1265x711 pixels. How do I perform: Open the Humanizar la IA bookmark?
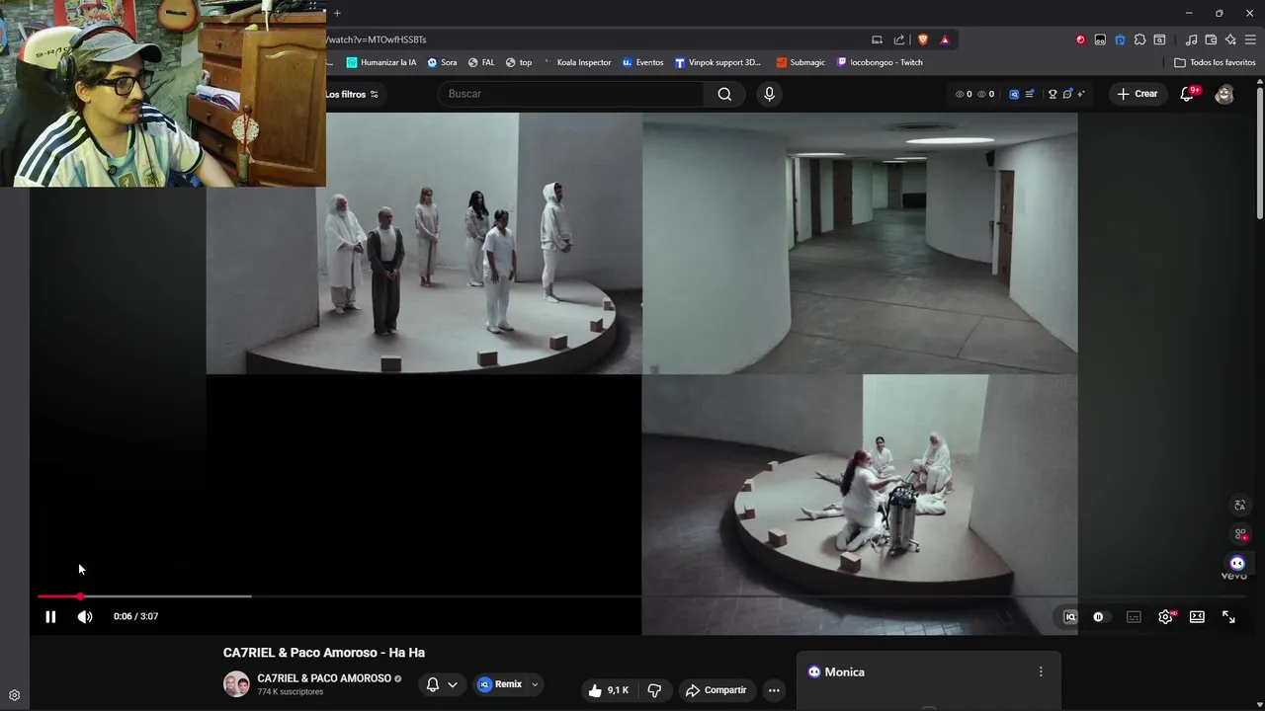(381, 62)
